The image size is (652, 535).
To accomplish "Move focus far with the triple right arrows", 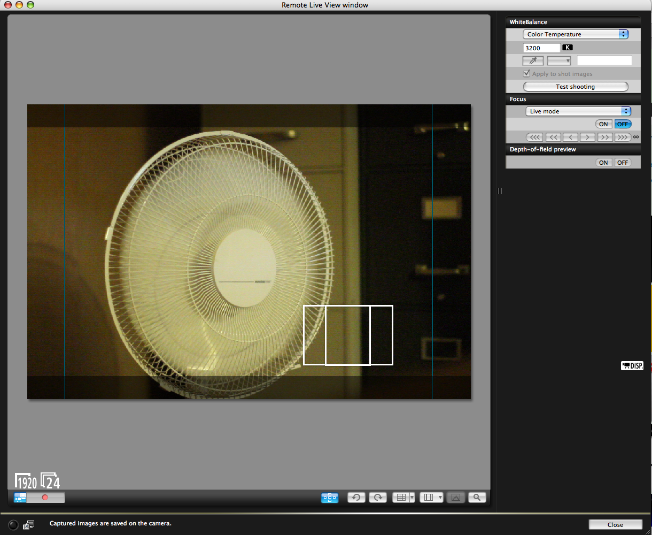I will (623, 137).
